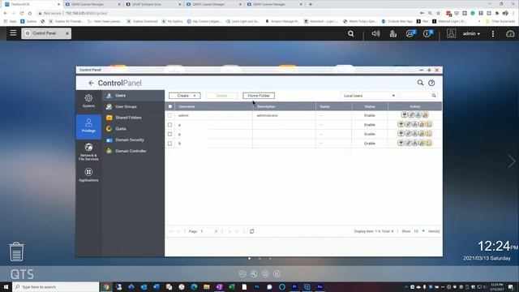This screenshot has height=292, width=519.
Task: Open File Explorer from the taskbar
Action: [x=207, y=286]
